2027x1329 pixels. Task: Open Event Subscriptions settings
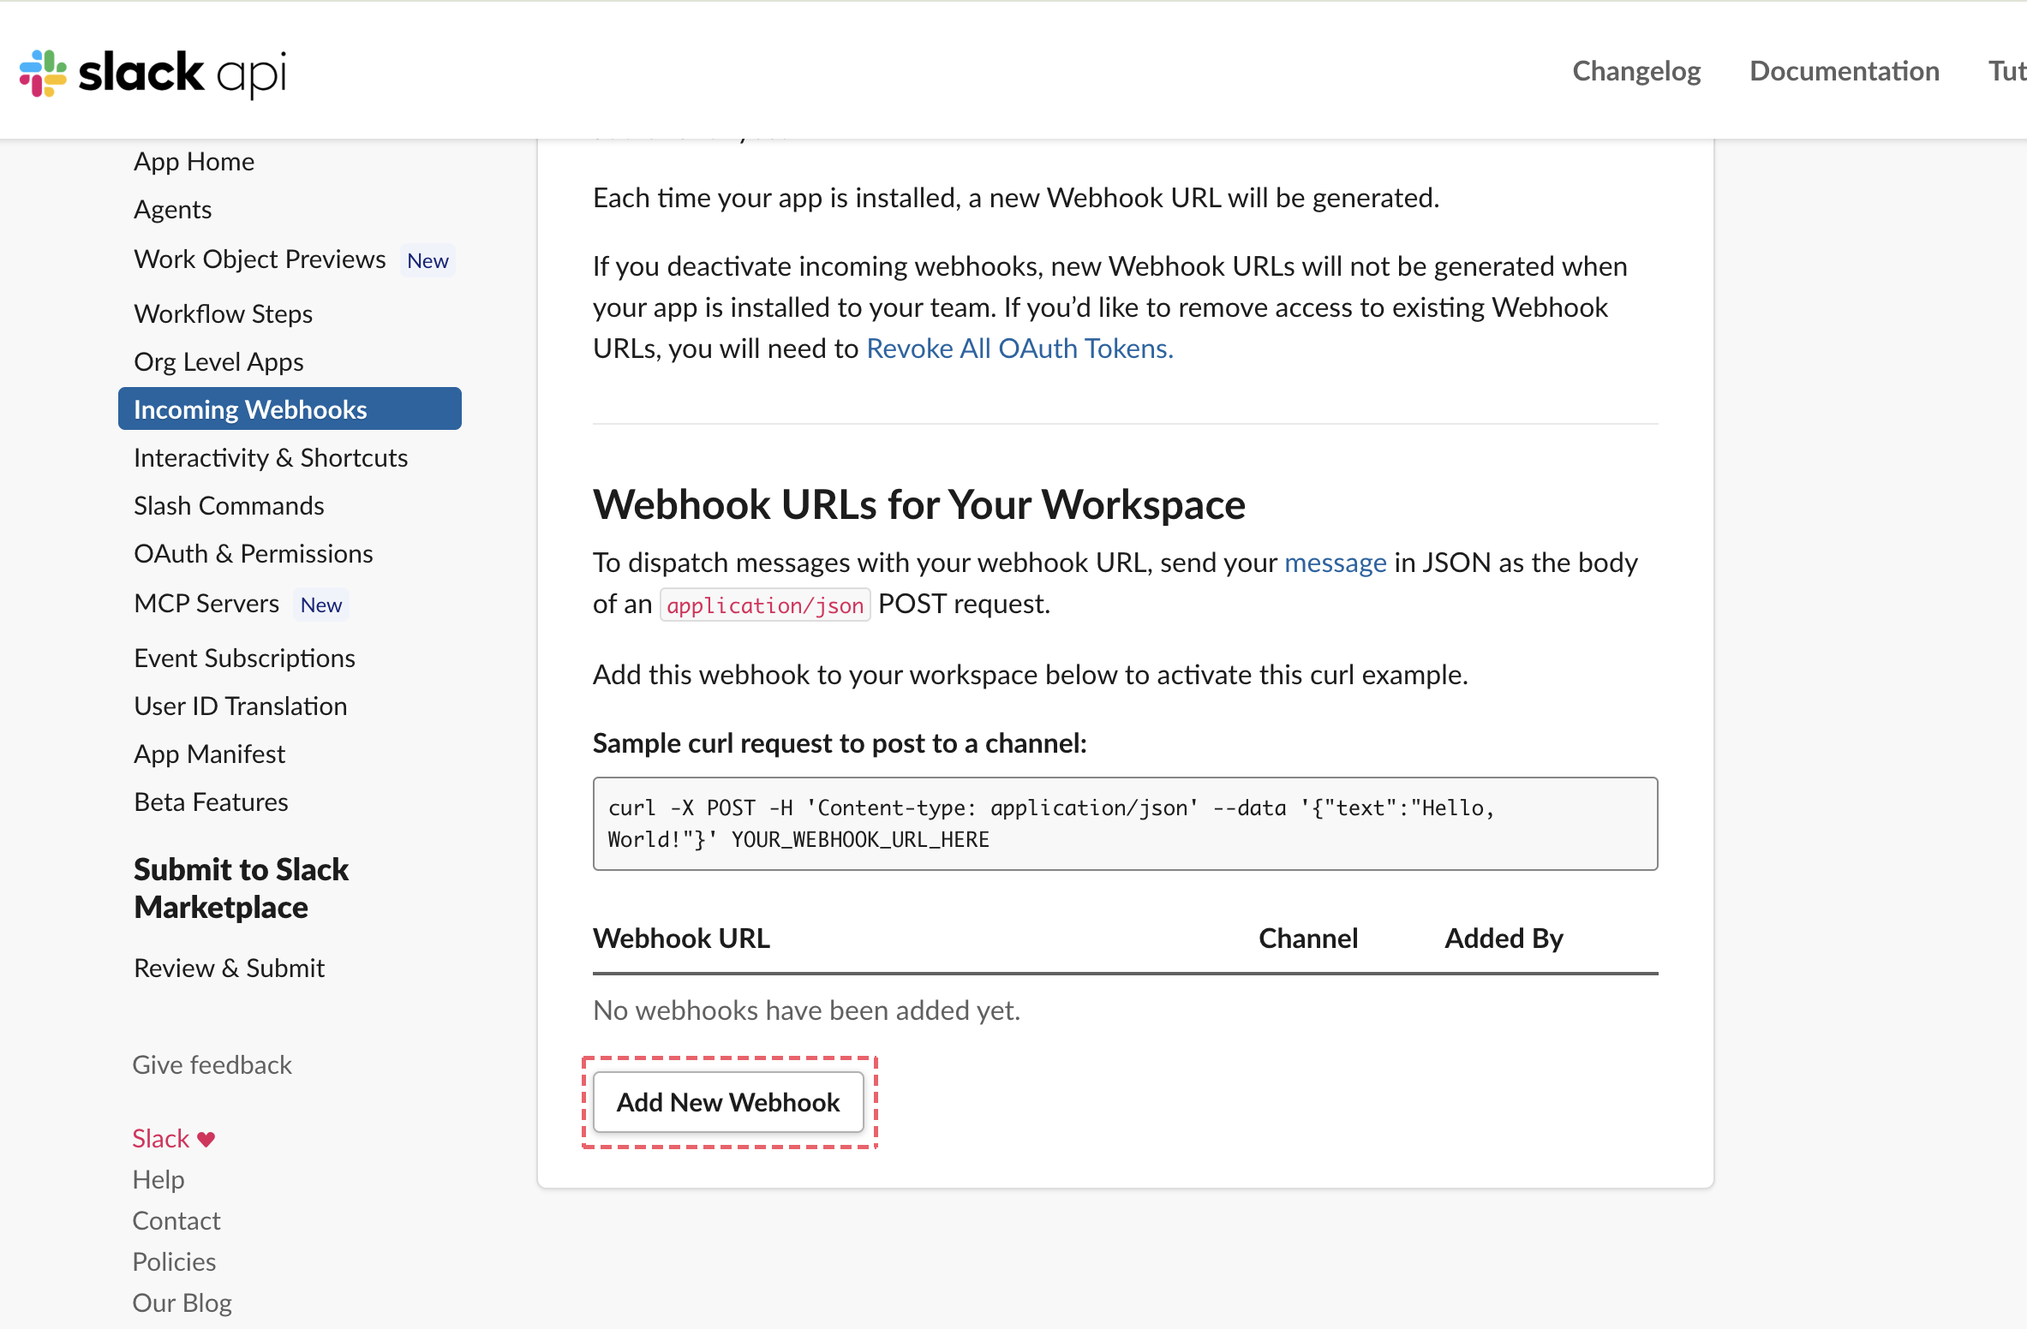point(245,658)
